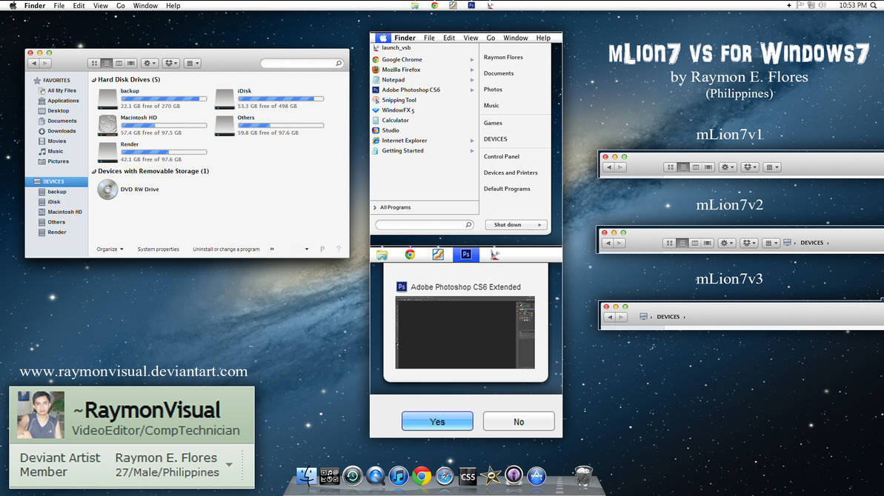Click the CSS icon in the dock

click(x=468, y=477)
